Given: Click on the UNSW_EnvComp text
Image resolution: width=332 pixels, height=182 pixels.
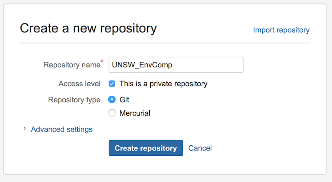Looking at the screenshot, I should tap(142, 65).
